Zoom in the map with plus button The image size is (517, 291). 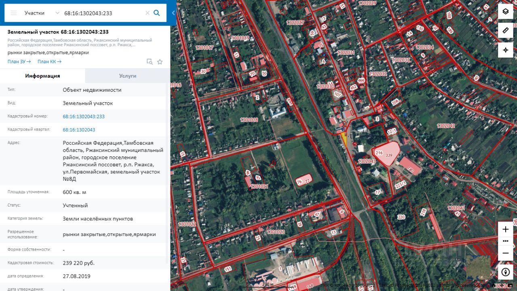505,229
